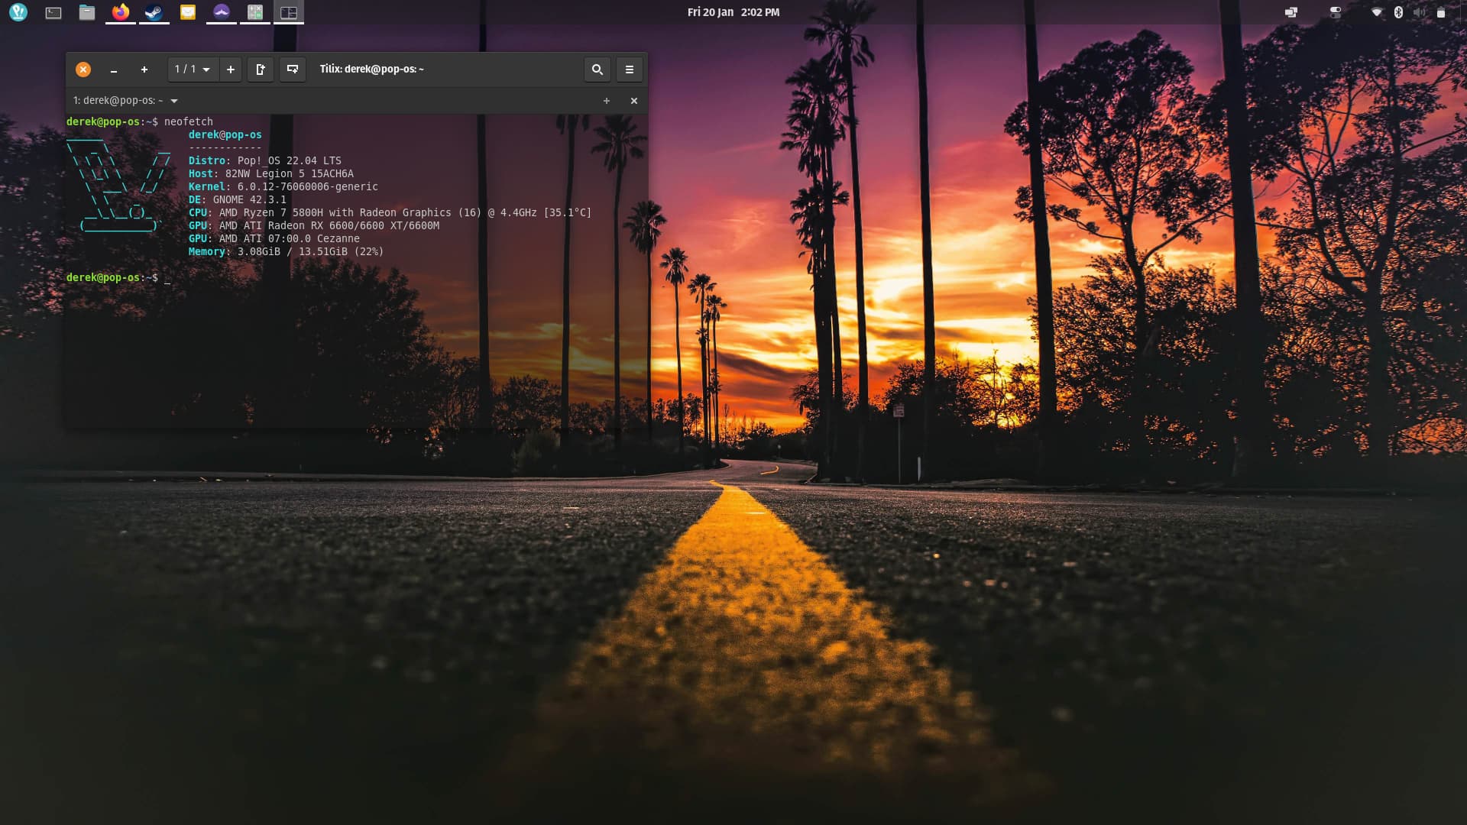Add terminal down split icon

(x=292, y=70)
